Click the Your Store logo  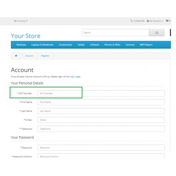[x=26, y=36]
